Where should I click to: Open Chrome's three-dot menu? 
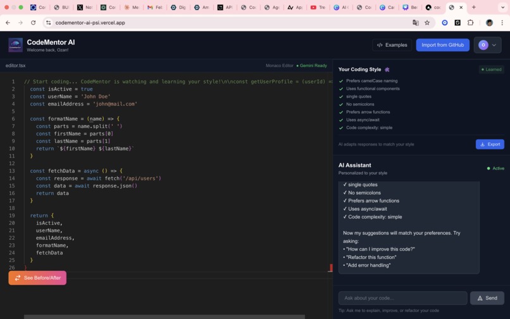click(502, 23)
